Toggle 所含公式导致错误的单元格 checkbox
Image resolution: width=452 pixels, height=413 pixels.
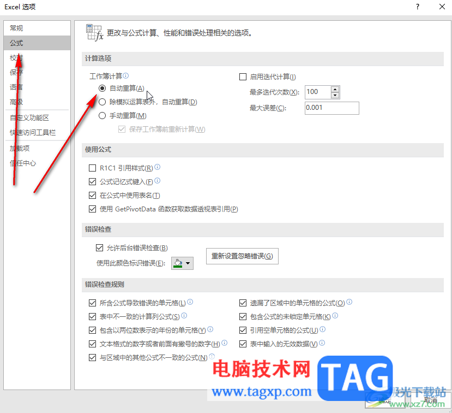pos(92,303)
